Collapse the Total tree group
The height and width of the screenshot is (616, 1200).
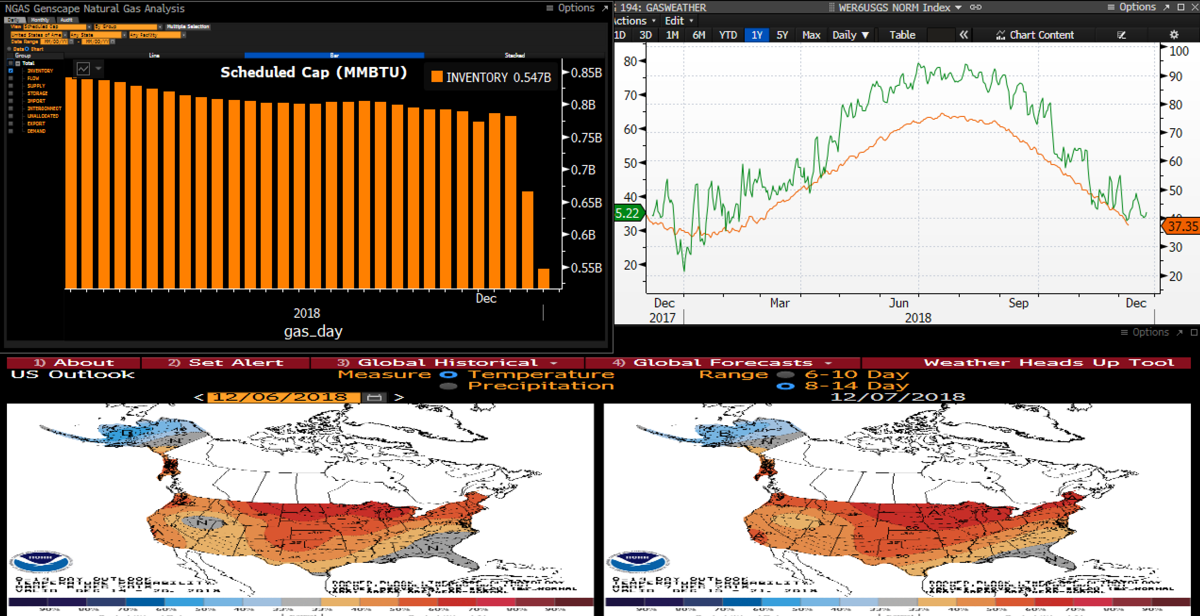[x=18, y=63]
